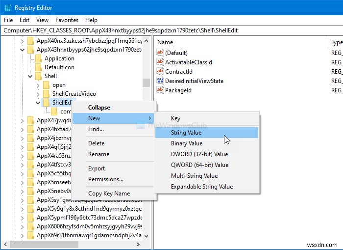This screenshot has height=250, width=343.
Task: Choose QWORD (64-bit) Value option
Action: click(207, 165)
